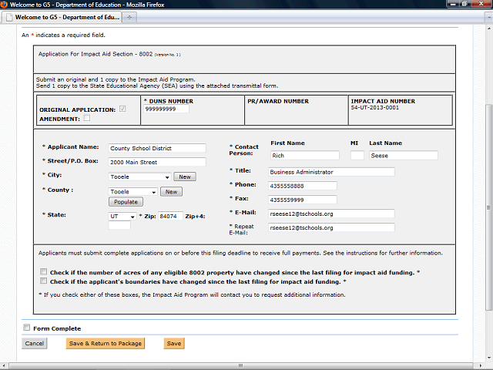Tick the Form Complete checkbox
The image size is (493, 370).
tap(27, 328)
